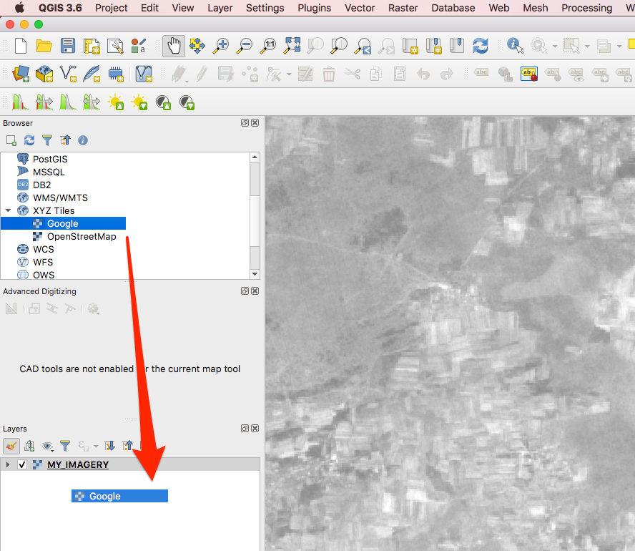This screenshot has height=551, width=635.
Task: Open the Plugins menu
Action: pyautogui.click(x=314, y=8)
